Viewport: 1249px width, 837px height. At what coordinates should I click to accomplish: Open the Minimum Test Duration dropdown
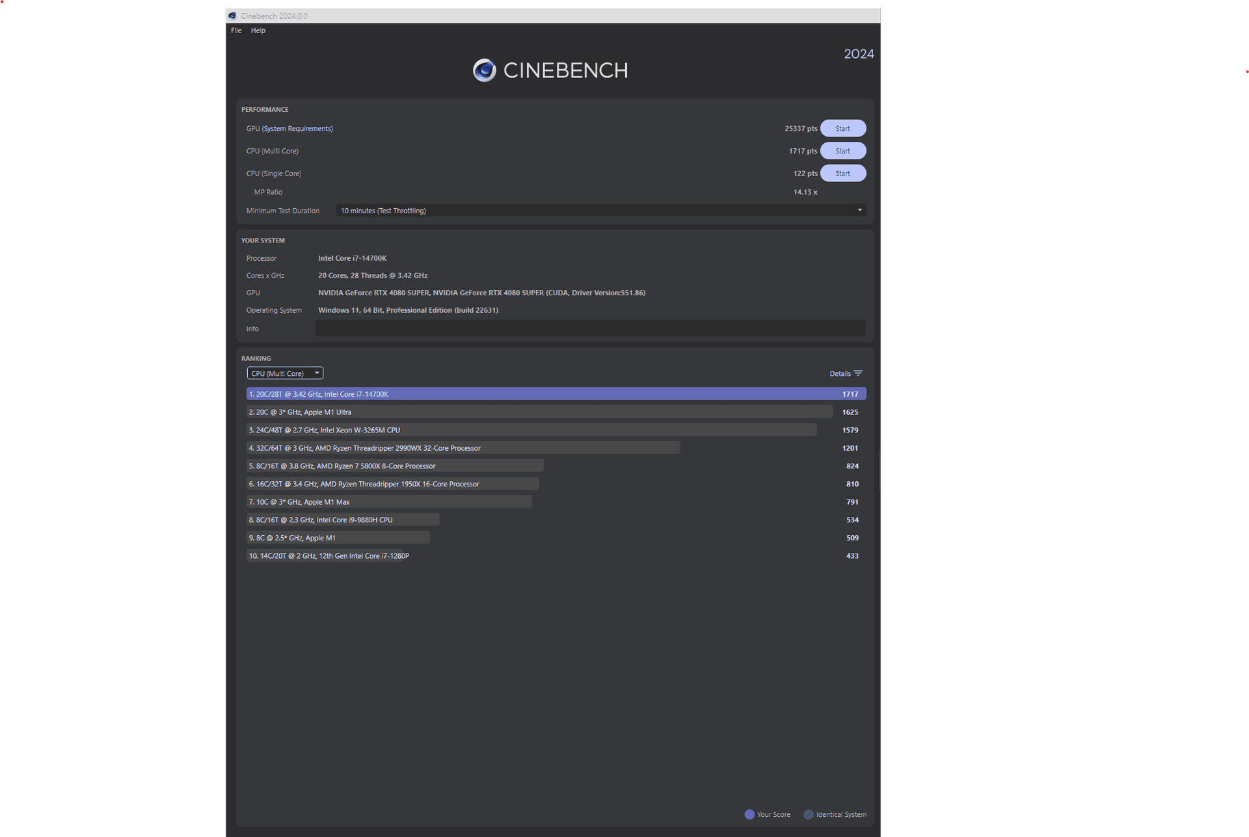coord(600,211)
